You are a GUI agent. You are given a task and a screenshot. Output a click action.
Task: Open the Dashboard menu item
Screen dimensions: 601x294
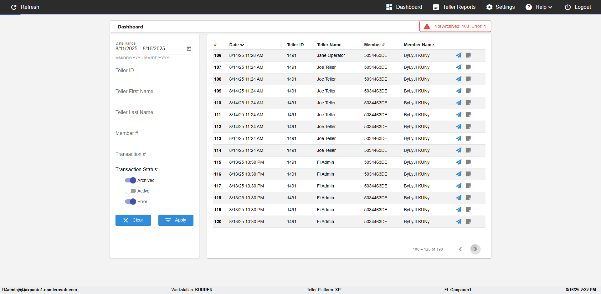[x=404, y=7]
